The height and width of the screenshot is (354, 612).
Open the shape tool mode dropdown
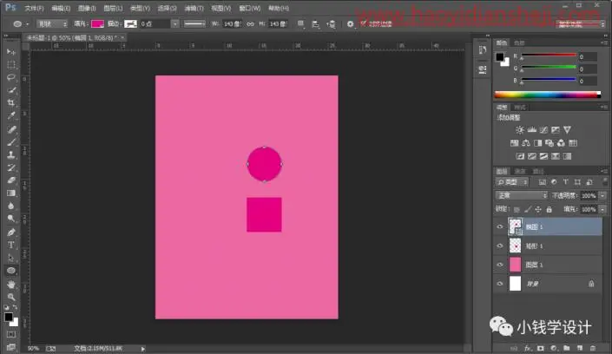pos(51,23)
